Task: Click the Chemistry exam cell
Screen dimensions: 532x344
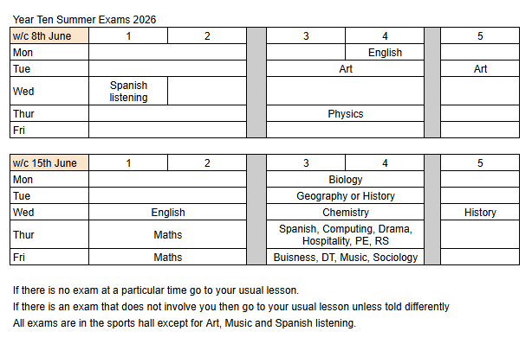Action: (346, 213)
